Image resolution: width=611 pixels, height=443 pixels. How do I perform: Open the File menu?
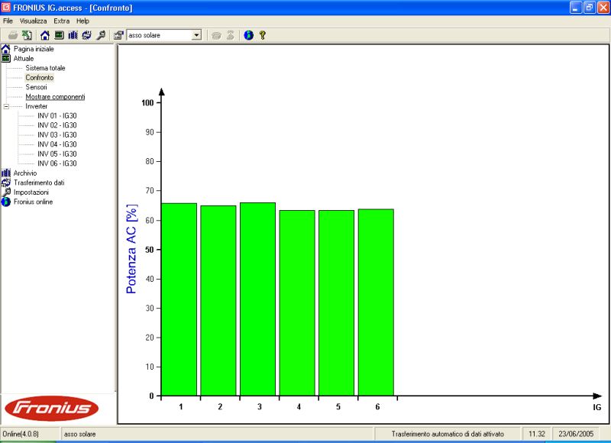8,21
